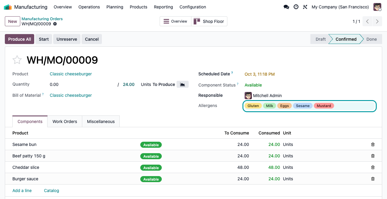The image size is (387, 199).
Task: Click the Mustard allergen tag
Action: (x=324, y=106)
